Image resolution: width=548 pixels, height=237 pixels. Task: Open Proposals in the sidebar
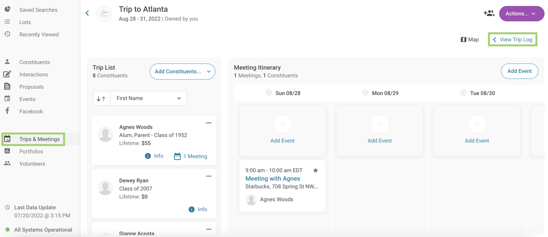[x=32, y=87]
